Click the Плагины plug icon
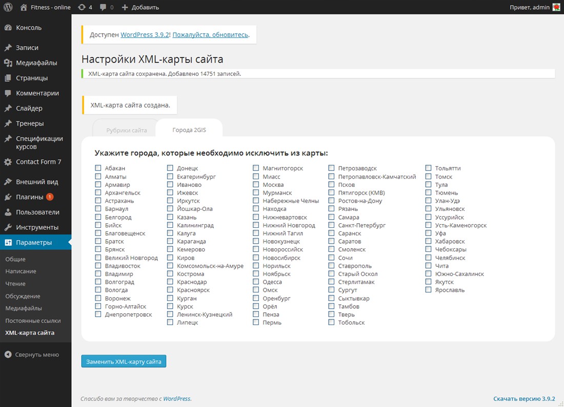Image resolution: width=564 pixels, height=407 pixels. pos(8,197)
